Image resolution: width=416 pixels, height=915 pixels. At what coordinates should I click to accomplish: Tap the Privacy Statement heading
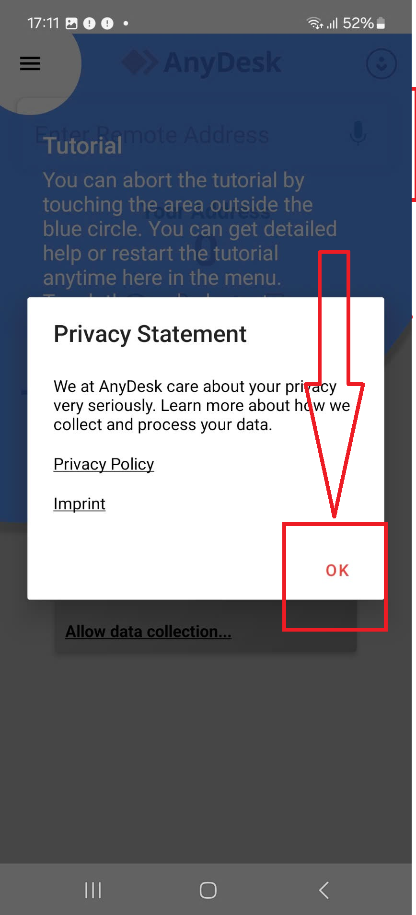[150, 334]
